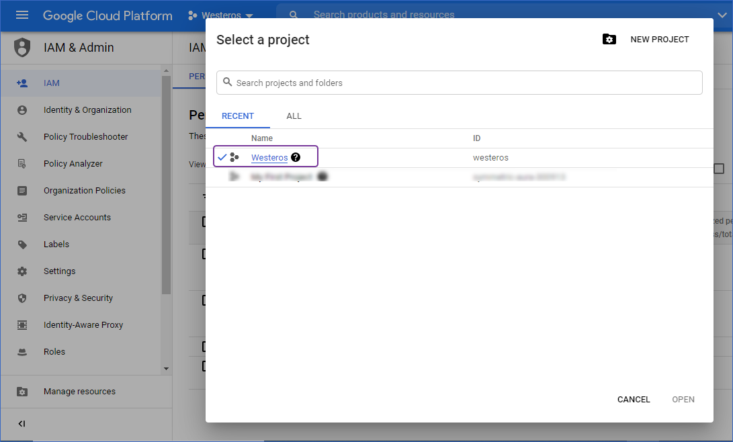Open Service Accounts

pyautogui.click(x=77, y=217)
